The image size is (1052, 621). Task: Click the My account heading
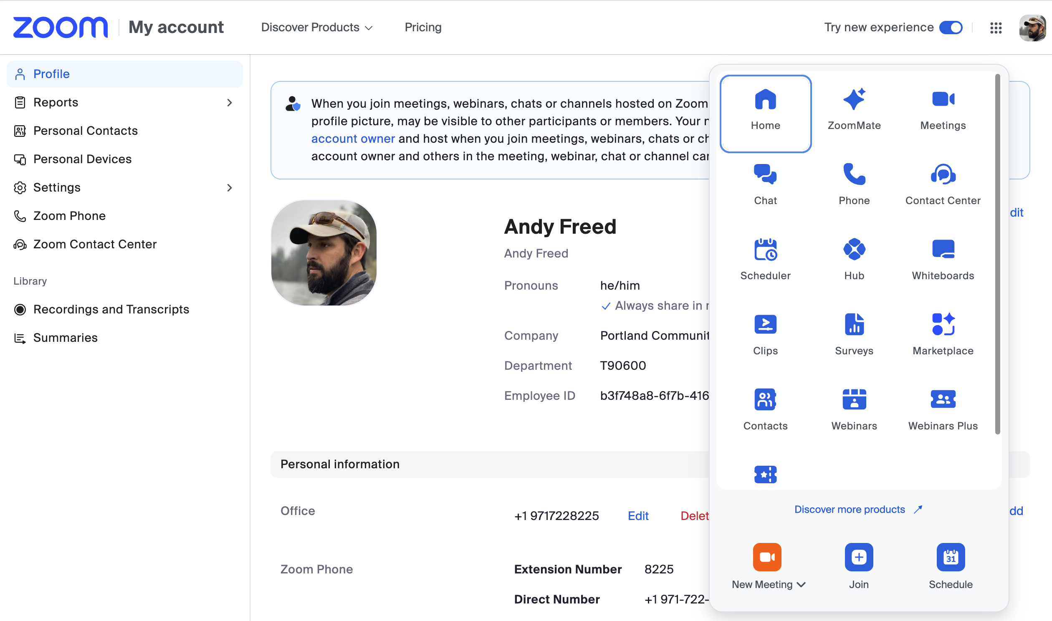point(176,27)
